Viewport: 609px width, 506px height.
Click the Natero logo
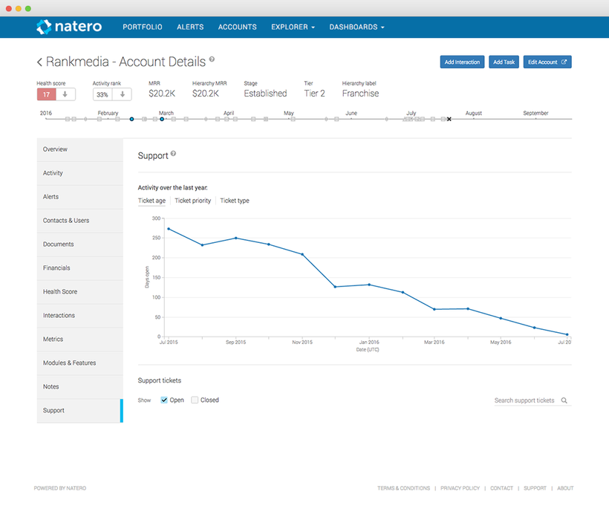69,27
